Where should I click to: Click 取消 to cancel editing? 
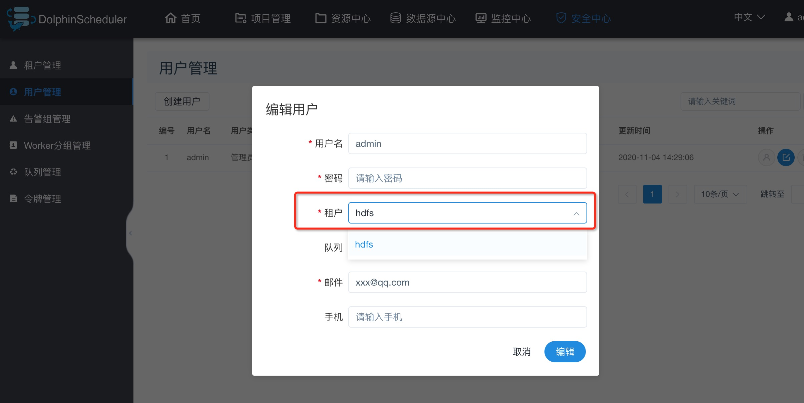click(521, 352)
